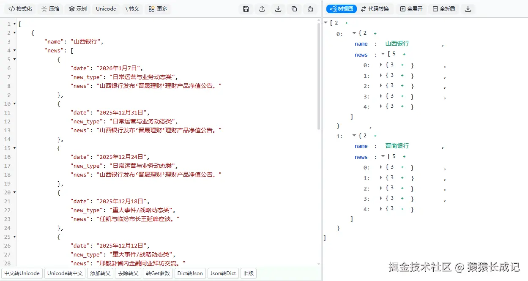Click the plus icon on item 2 of 山西银行 news

click(x=402, y=86)
